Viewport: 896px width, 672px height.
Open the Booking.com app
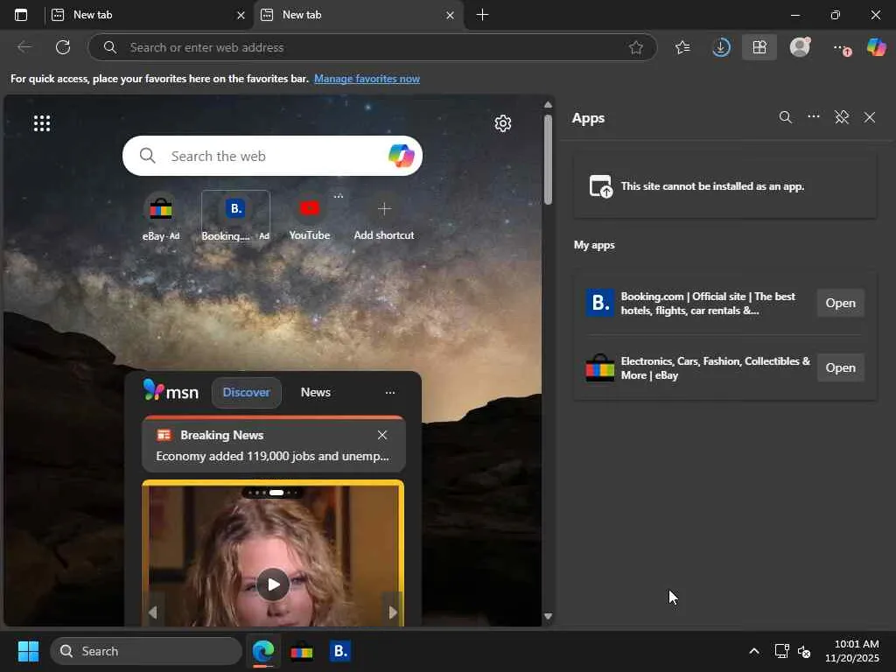(840, 303)
